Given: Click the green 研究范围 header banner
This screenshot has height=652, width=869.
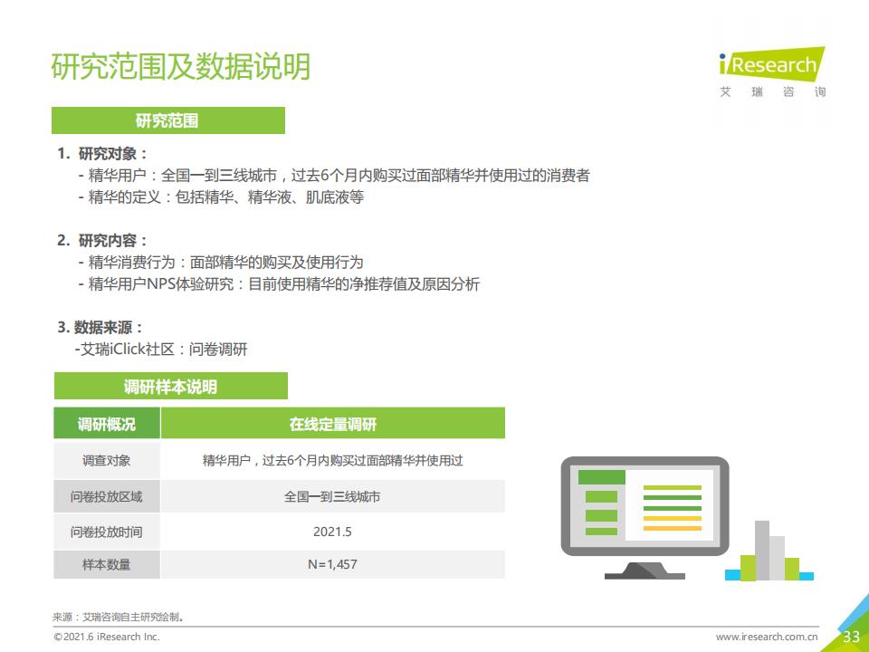Looking at the screenshot, I should pos(168,120).
